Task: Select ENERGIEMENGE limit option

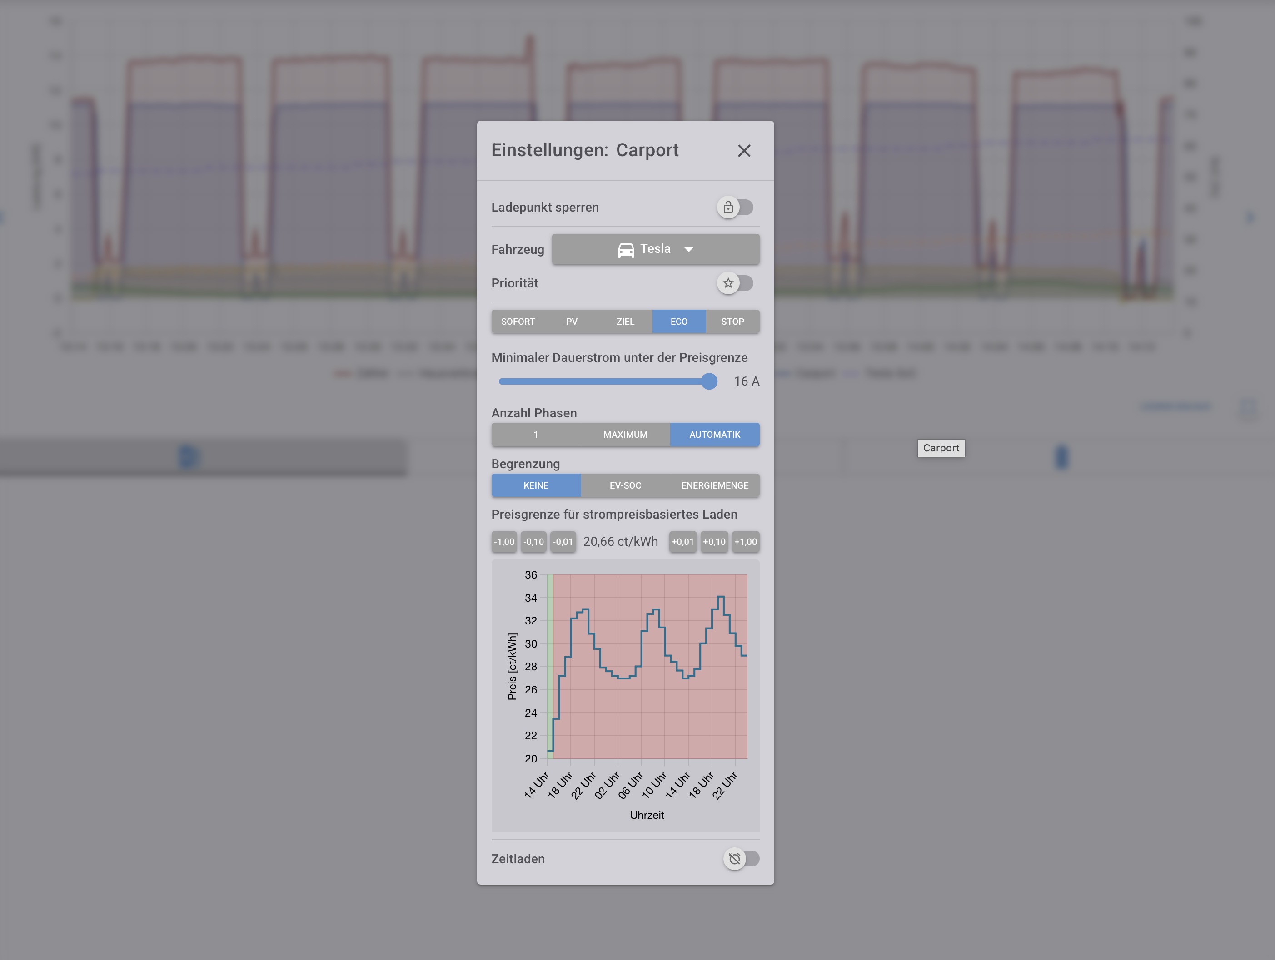Action: pos(714,485)
